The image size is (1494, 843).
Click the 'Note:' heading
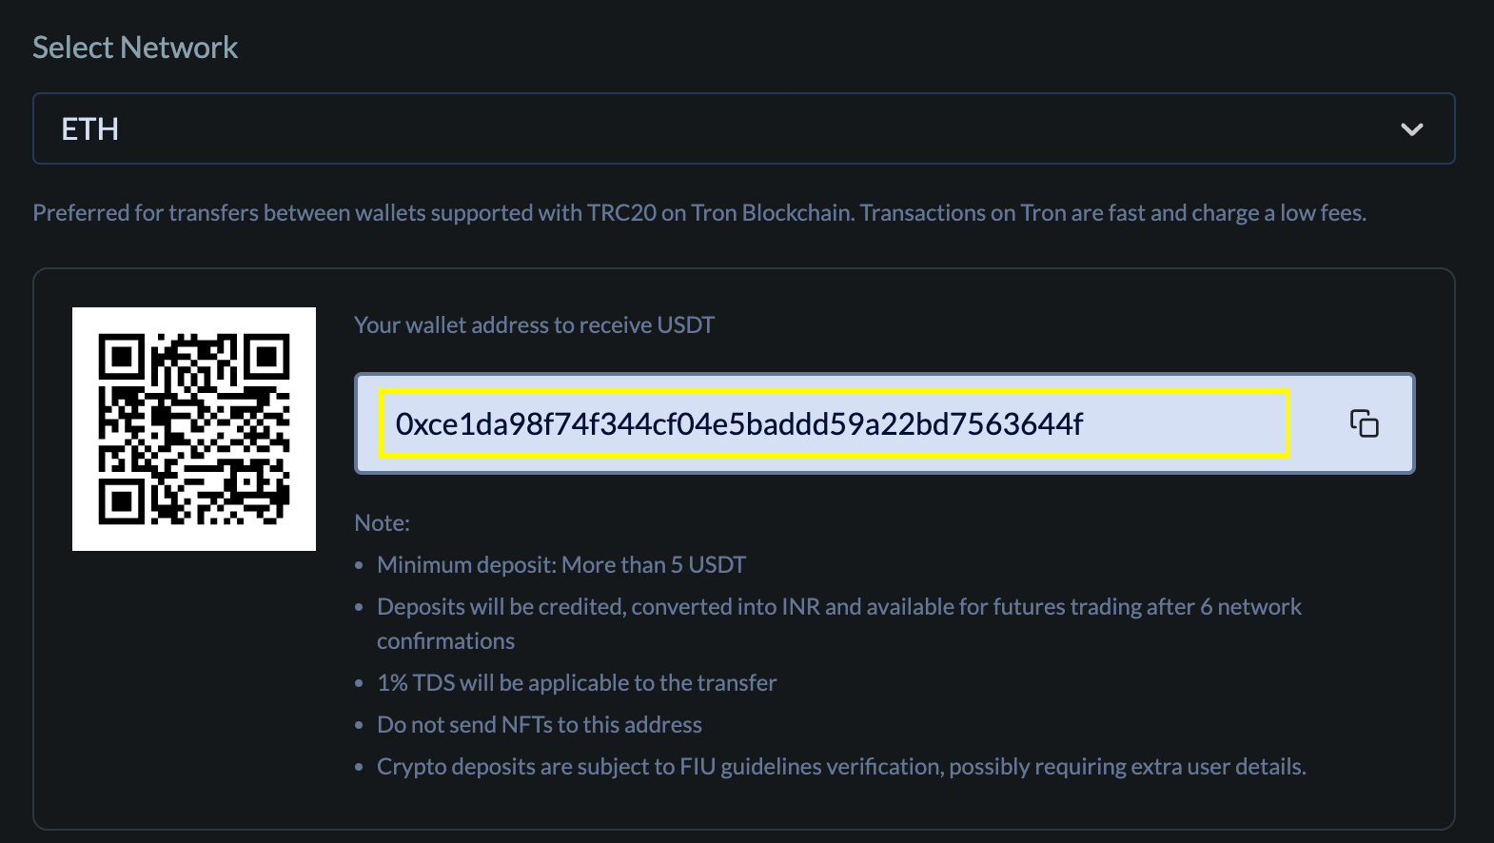pyautogui.click(x=382, y=523)
